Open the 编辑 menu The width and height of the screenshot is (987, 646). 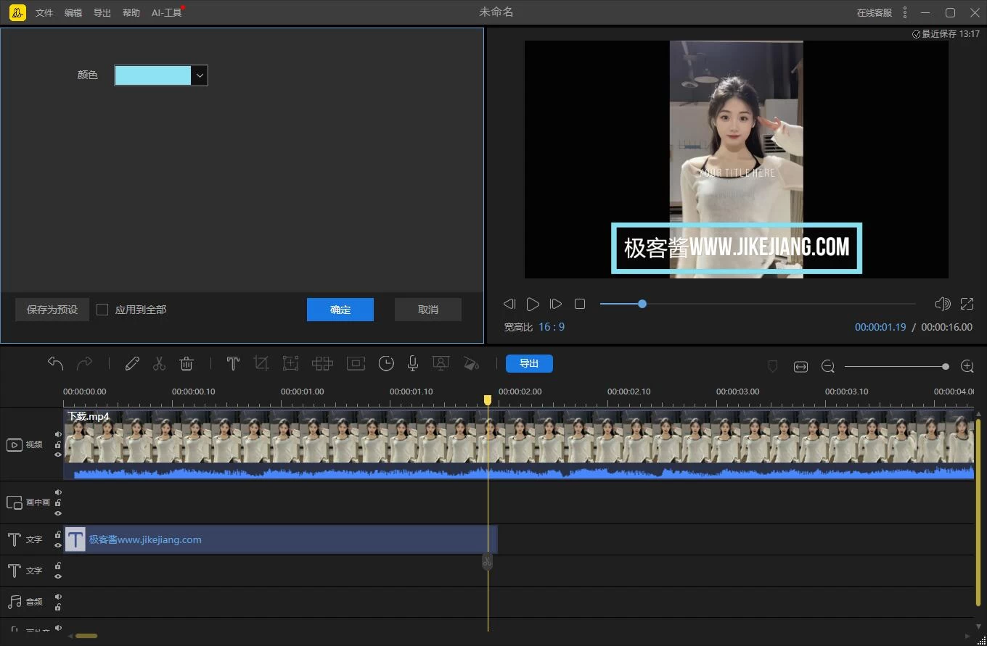[x=73, y=13]
